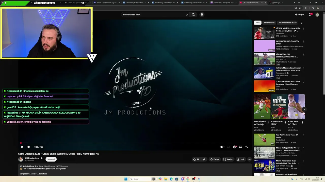Show more filter chips with right arrow
The height and width of the screenshot is (182, 325).
click(302, 23)
